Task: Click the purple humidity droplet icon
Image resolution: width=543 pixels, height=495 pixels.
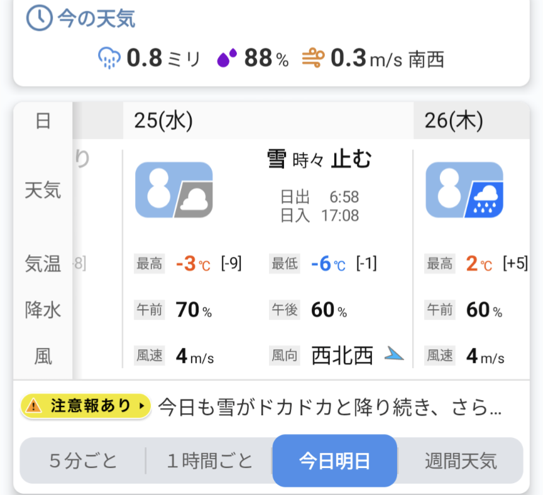Action: click(x=227, y=57)
